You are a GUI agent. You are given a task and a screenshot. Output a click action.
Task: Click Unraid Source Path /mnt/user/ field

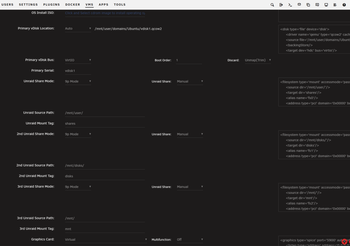(105, 113)
